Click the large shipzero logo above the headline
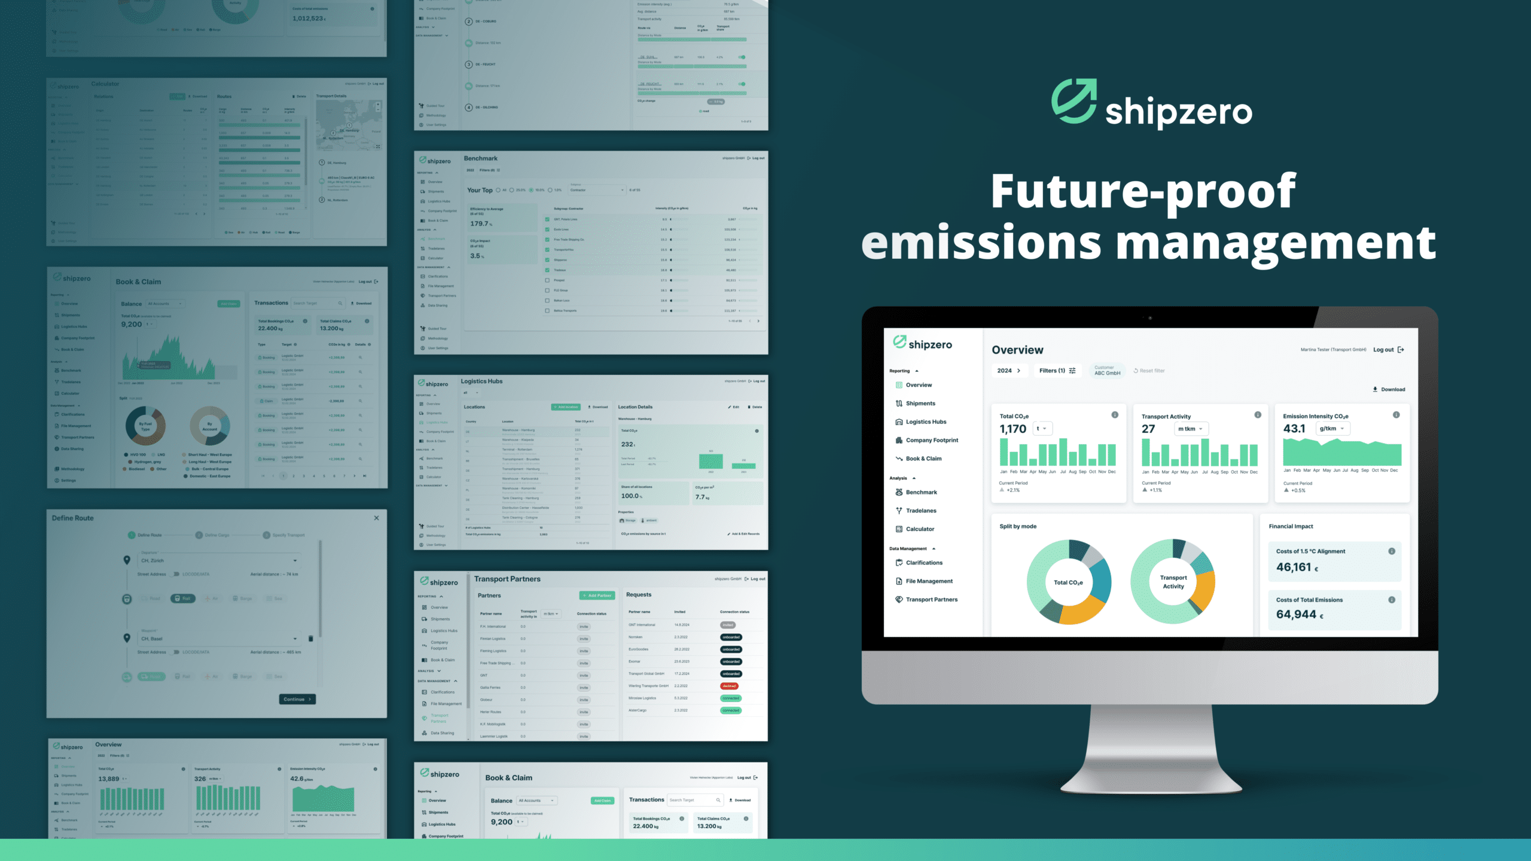 (1151, 103)
